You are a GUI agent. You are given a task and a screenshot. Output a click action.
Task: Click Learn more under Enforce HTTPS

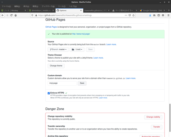[103, 98]
